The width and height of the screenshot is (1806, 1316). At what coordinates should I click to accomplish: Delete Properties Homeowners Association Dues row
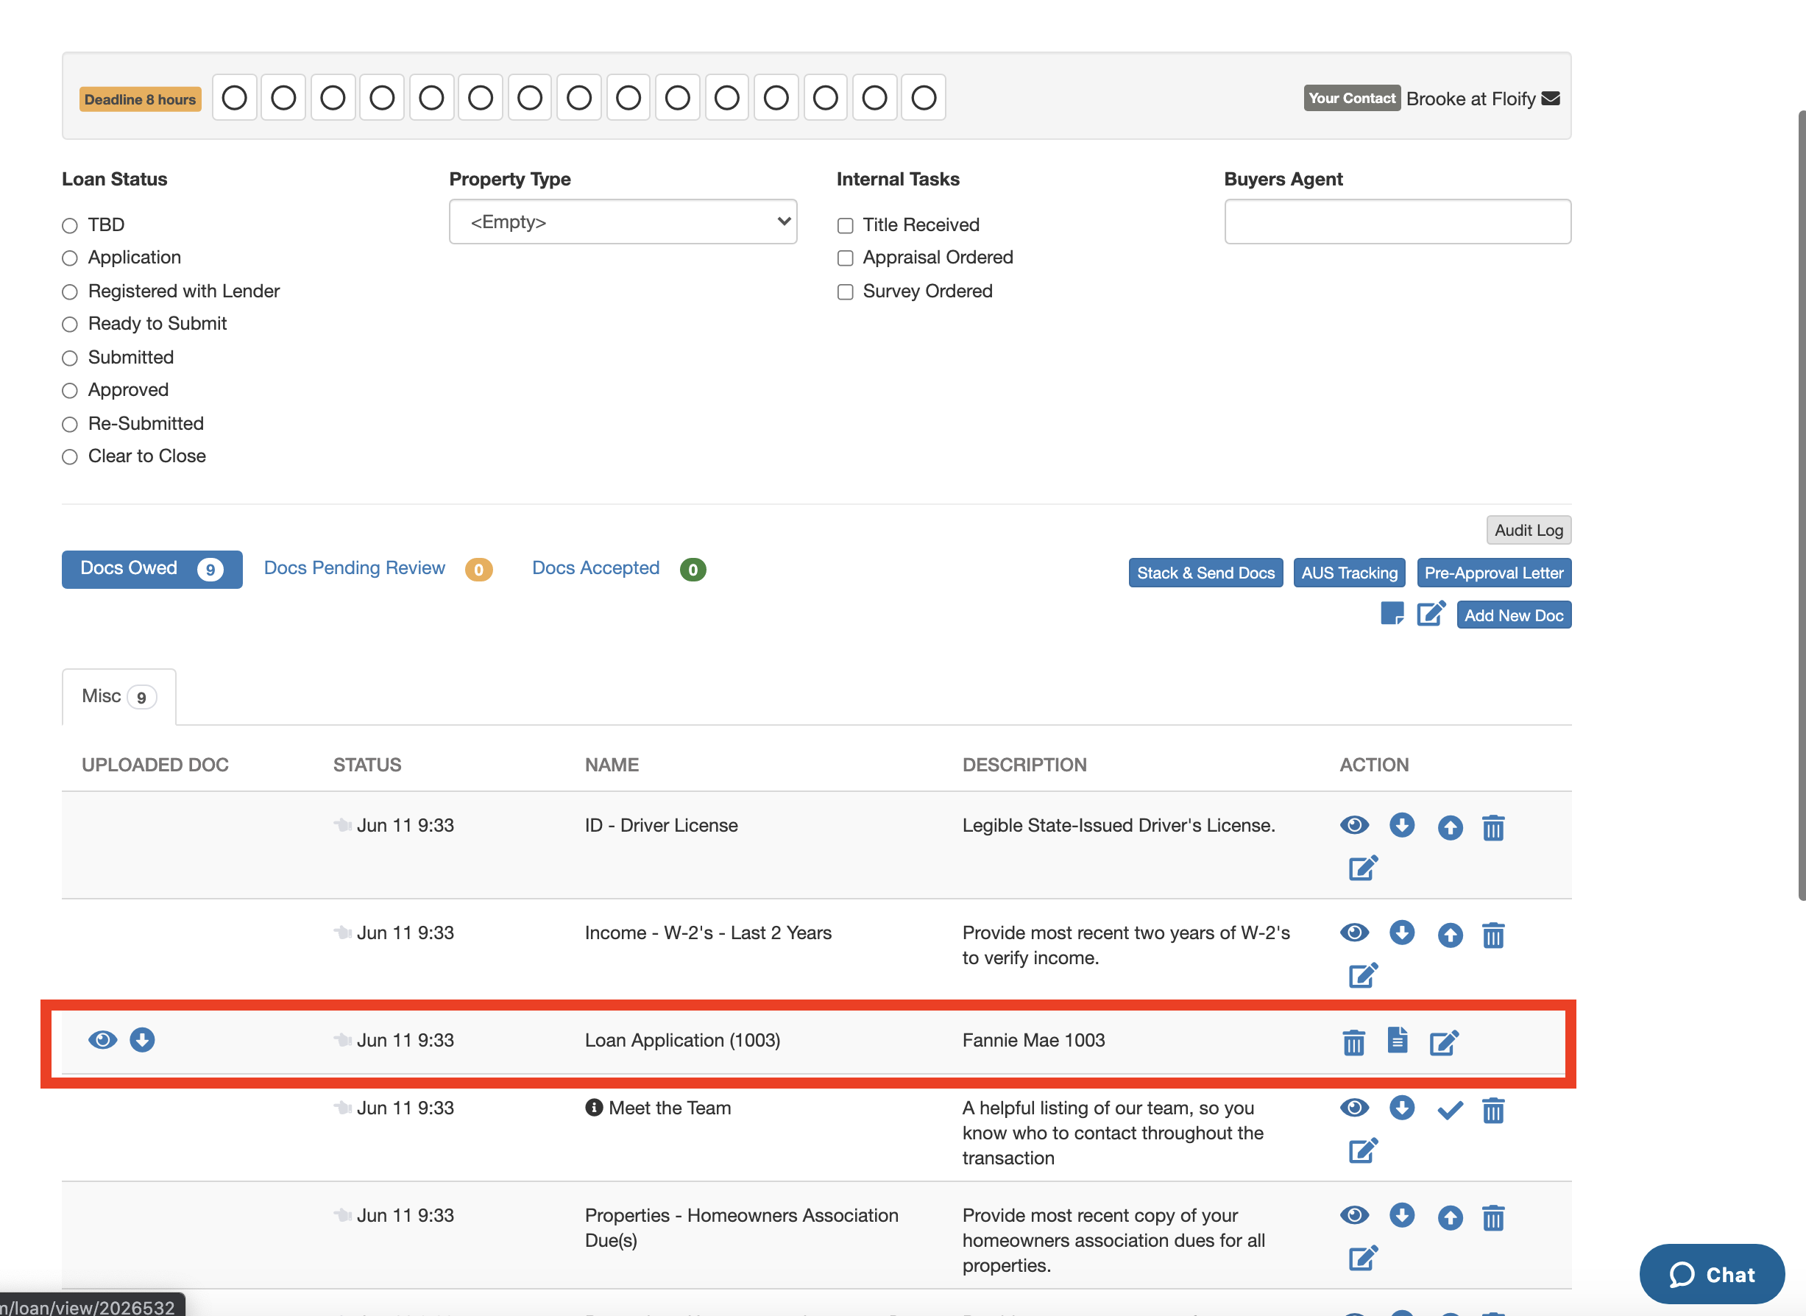(1492, 1217)
